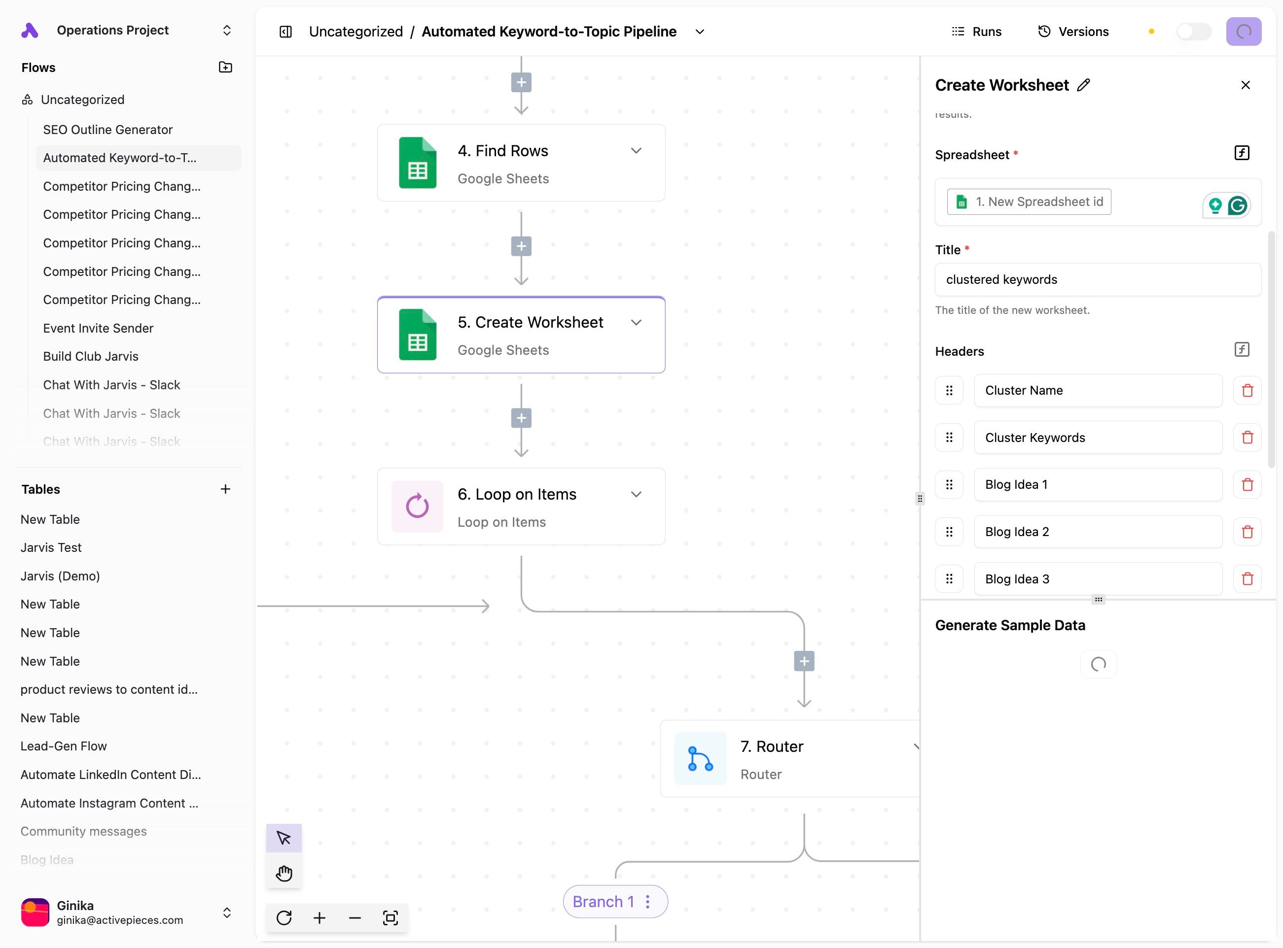1283x948 pixels.
Task: Toggle dynamic value mode for Headers field
Action: (x=1242, y=349)
